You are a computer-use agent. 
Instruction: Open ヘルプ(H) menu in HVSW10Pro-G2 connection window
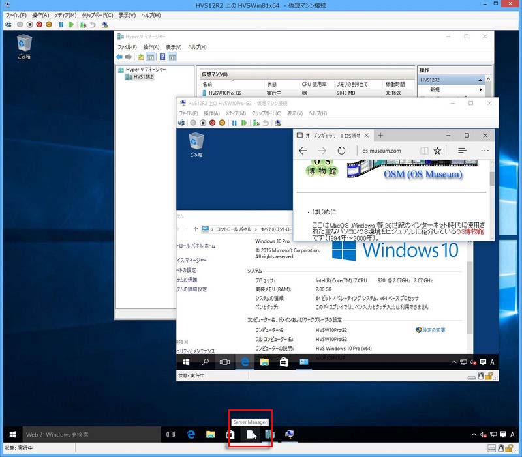(x=318, y=113)
